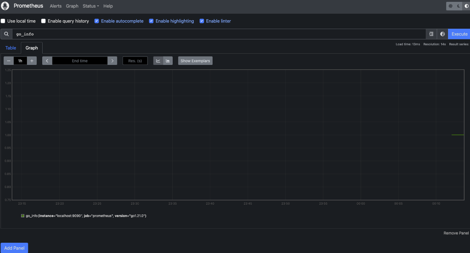The width and height of the screenshot is (470, 253).
Task: Disable the Enable highlighting checkbox
Action: (x=151, y=21)
